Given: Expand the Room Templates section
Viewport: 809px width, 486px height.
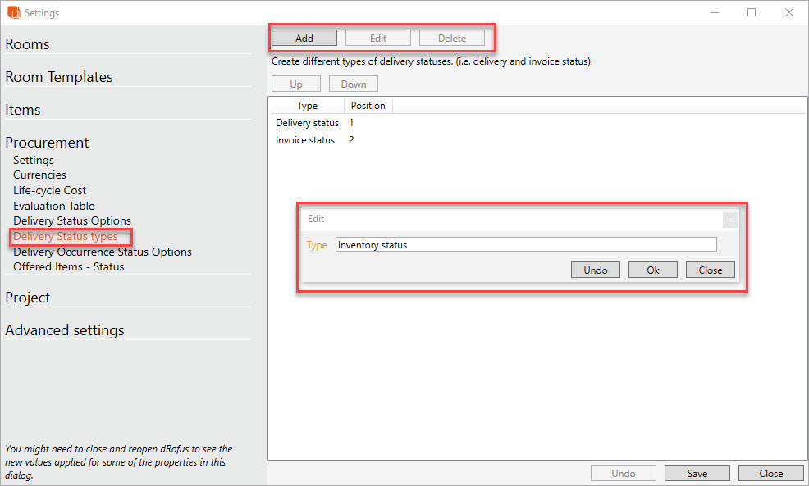Looking at the screenshot, I should [x=59, y=77].
